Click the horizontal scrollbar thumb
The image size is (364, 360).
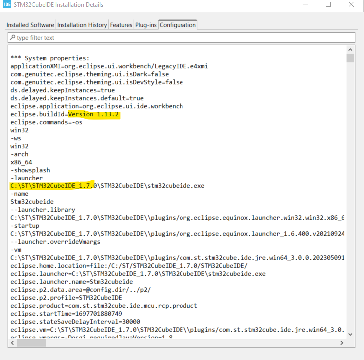tap(31, 343)
